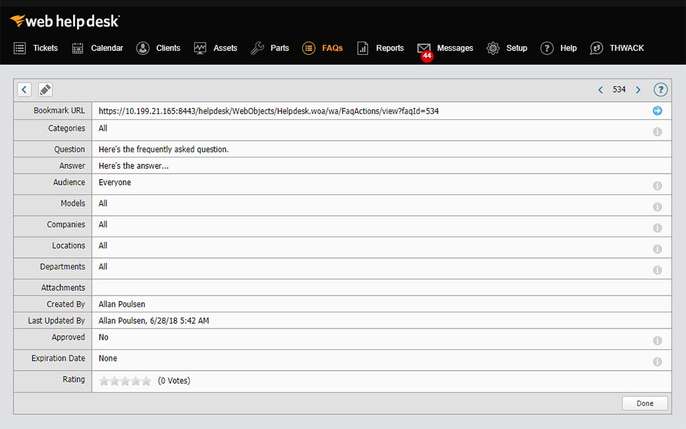Click the FAQ number field showing 534
Image resolution: width=686 pixels, height=429 pixels.
619,89
